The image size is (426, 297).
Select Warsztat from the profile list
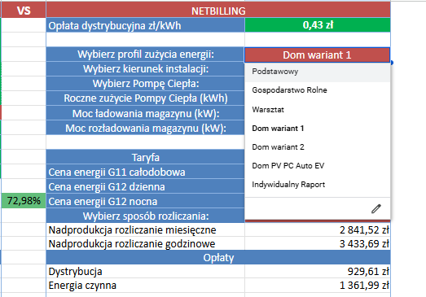point(318,110)
